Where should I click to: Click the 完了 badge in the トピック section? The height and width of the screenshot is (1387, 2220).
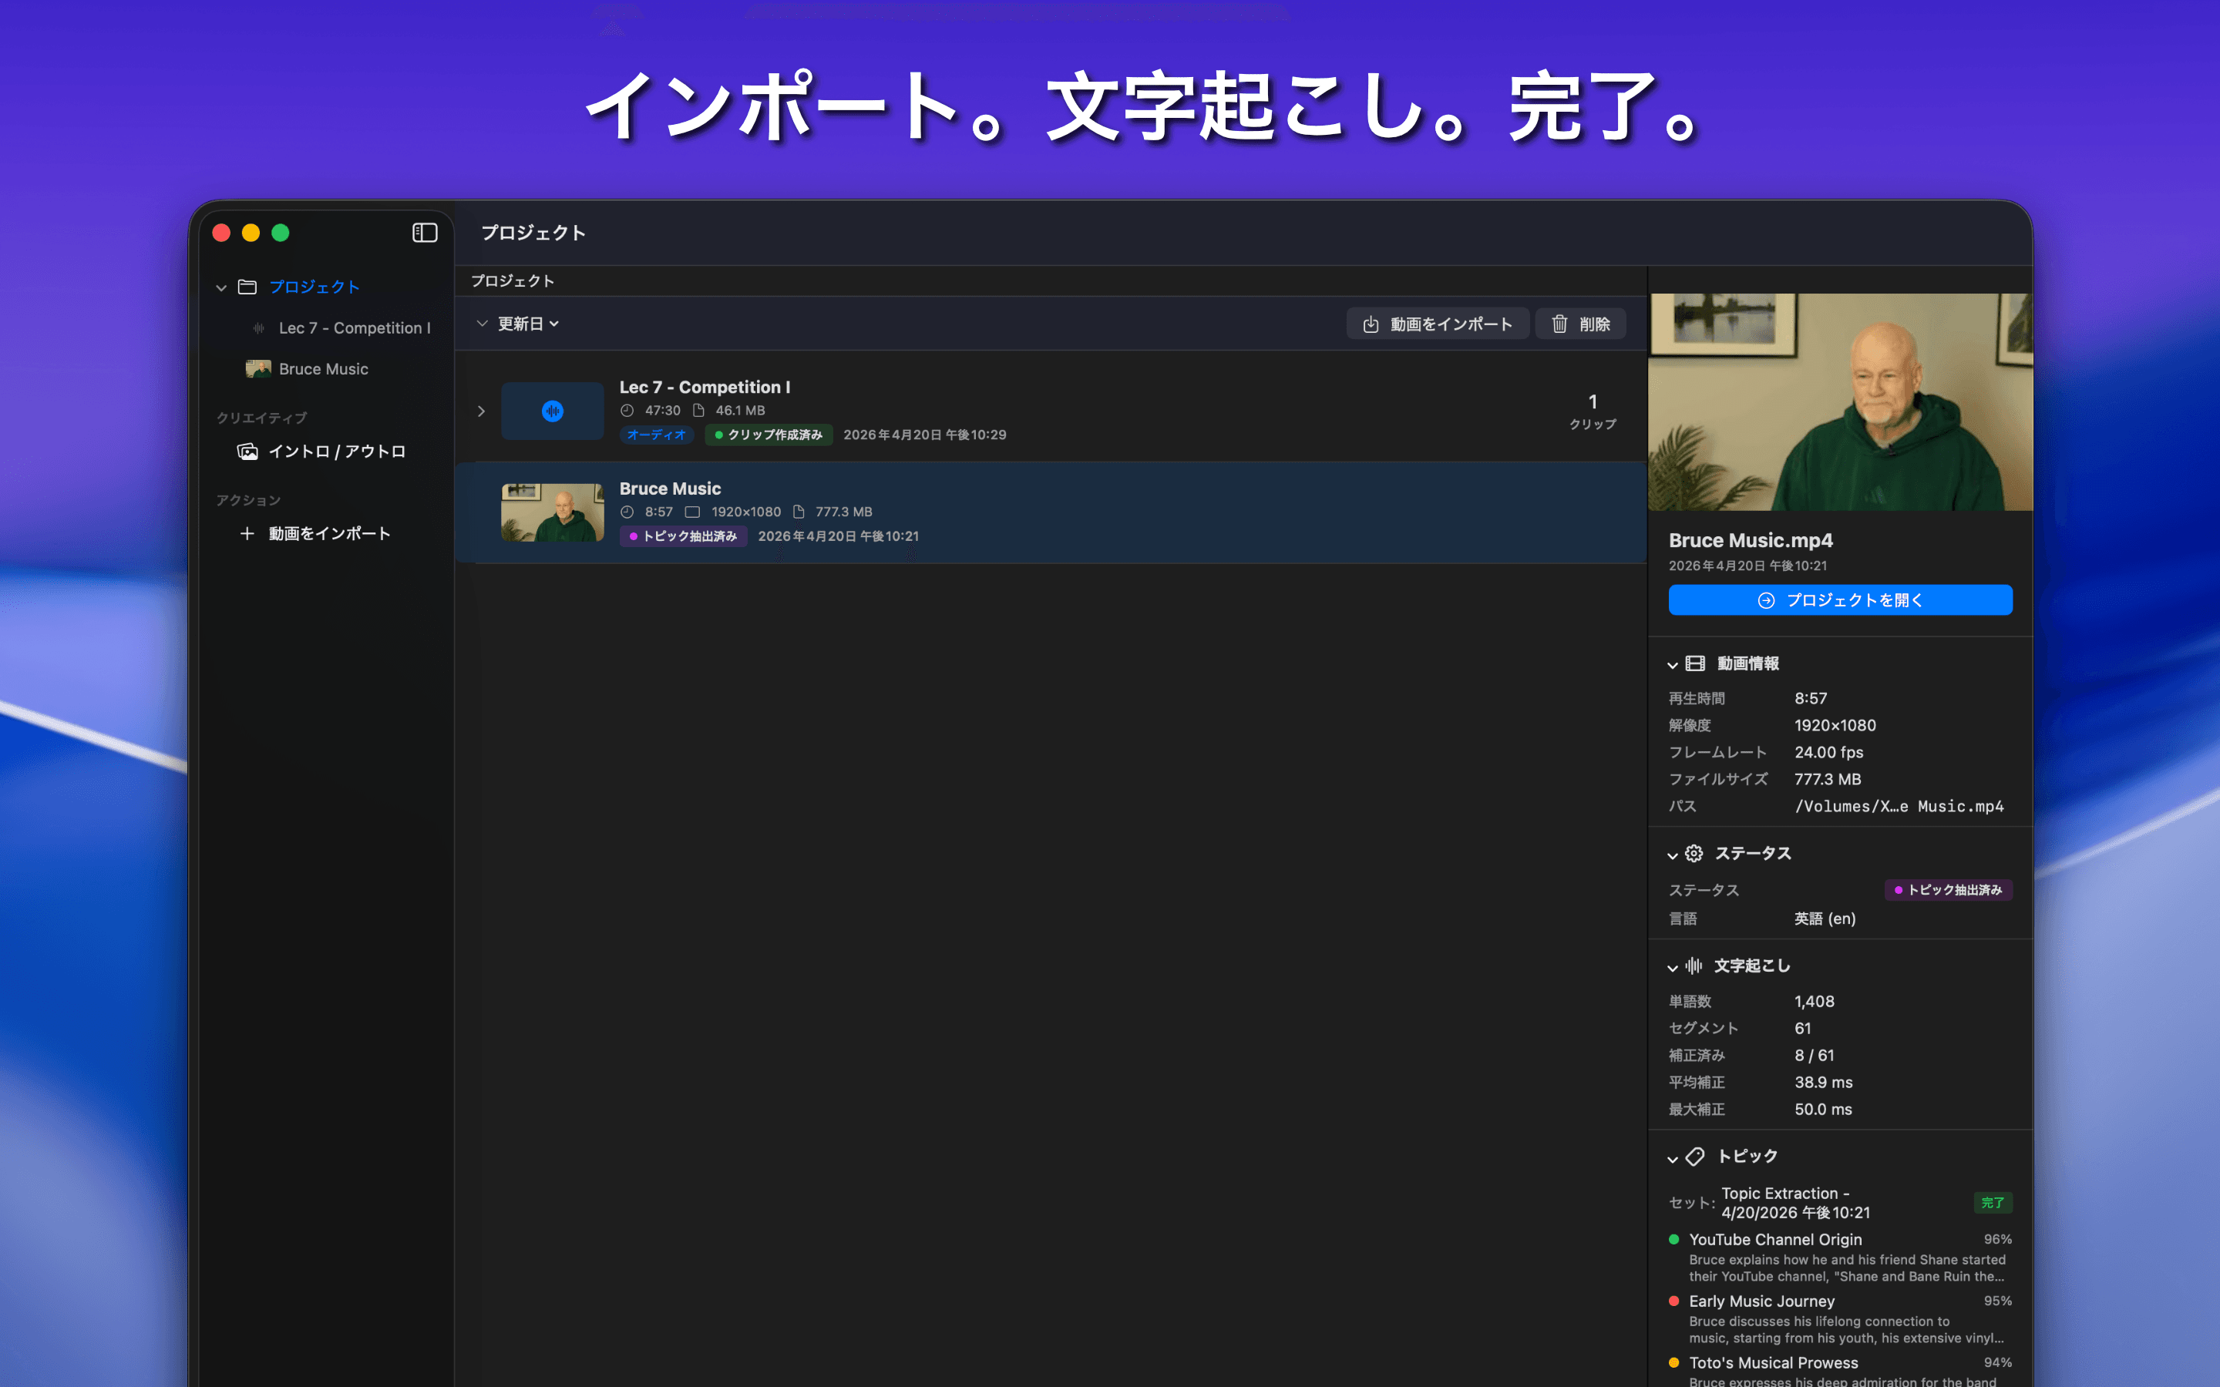(1993, 1203)
